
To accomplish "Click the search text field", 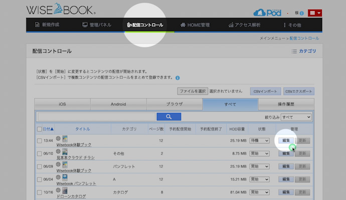I will coord(97,117).
